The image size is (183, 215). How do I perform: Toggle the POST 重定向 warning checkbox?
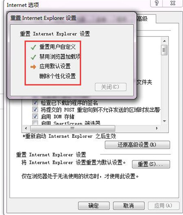(x=35, y=110)
